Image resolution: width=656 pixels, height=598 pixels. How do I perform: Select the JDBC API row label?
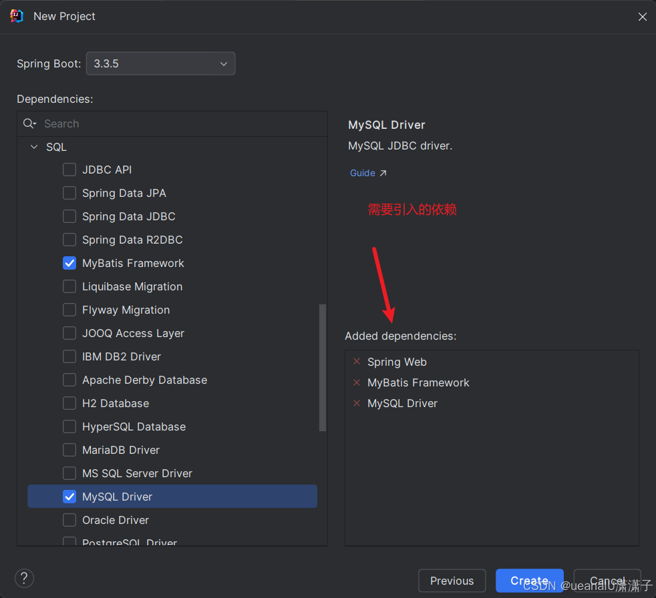pyautogui.click(x=107, y=170)
